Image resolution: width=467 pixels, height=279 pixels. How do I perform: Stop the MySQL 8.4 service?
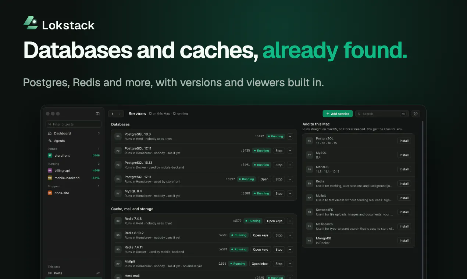pos(279,193)
